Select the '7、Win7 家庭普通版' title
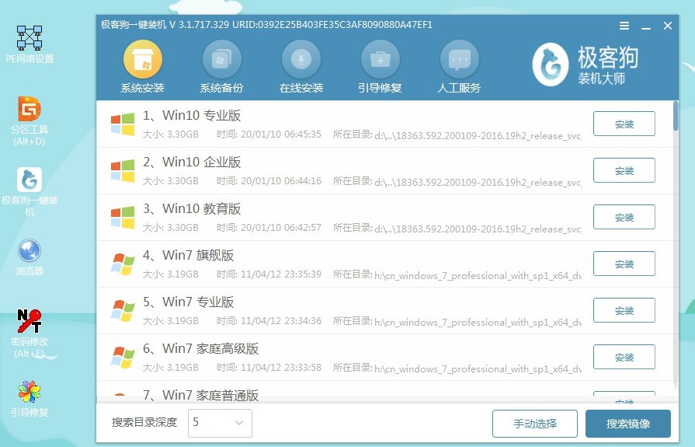Image resolution: width=695 pixels, height=447 pixels. [x=200, y=395]
